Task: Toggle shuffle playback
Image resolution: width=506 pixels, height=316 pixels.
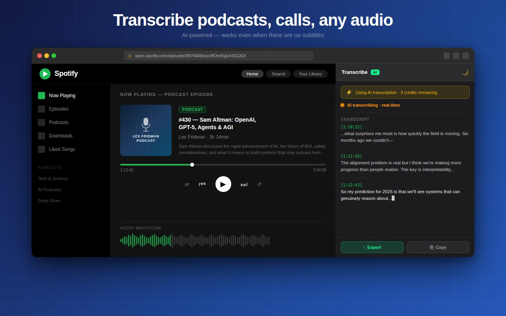Action: (x=187, y=184)
